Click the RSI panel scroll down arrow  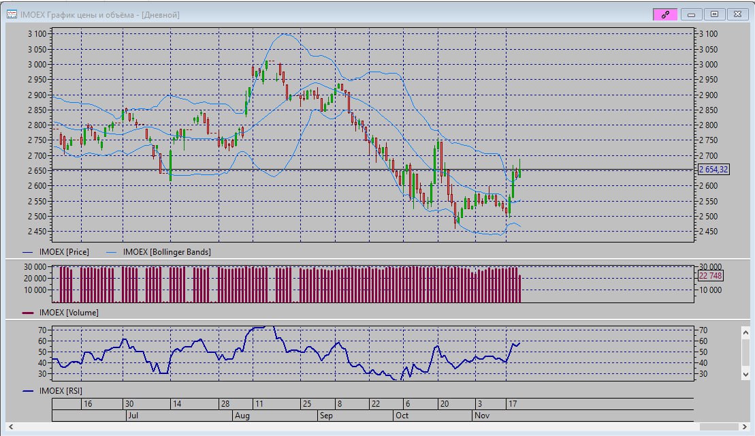click(x=745, y=374)
